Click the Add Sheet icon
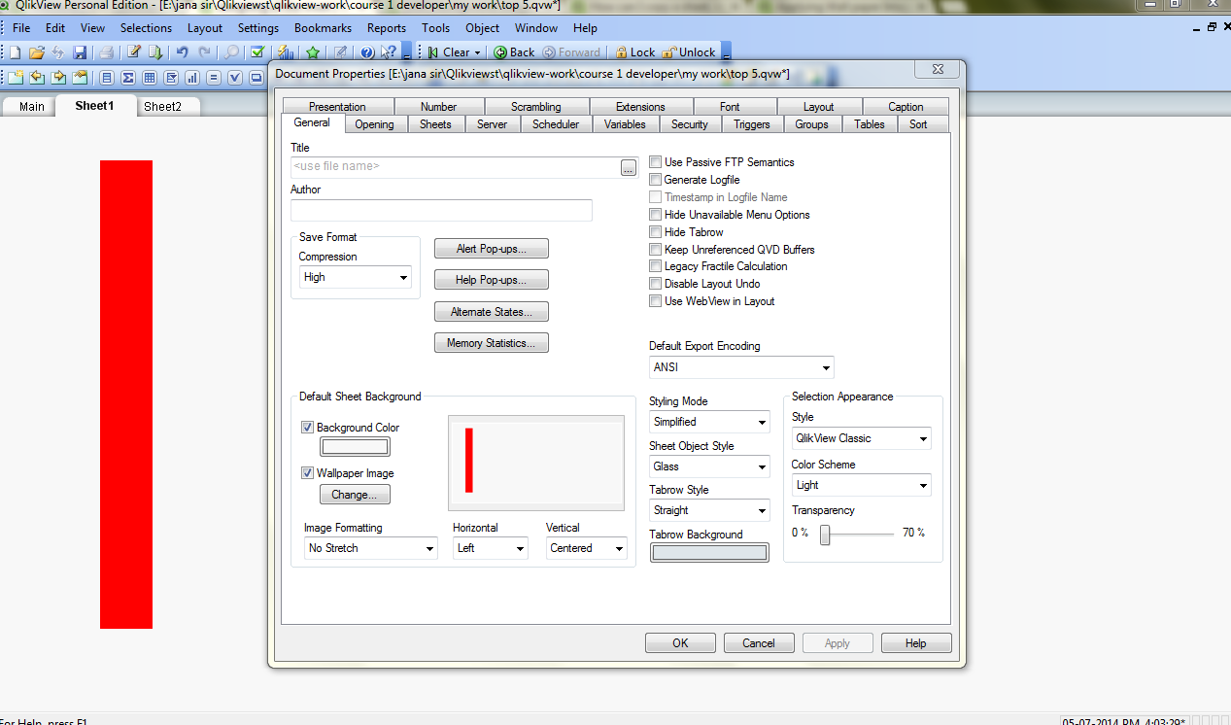 [16, 78]
